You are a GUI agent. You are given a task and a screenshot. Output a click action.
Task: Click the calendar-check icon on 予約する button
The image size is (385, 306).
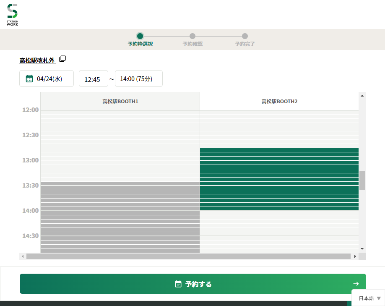[x=178, y=284]
